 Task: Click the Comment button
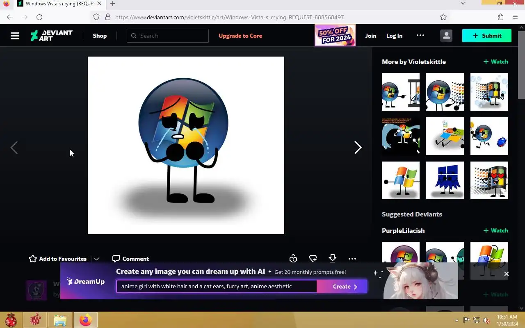[x=130, y=259]
